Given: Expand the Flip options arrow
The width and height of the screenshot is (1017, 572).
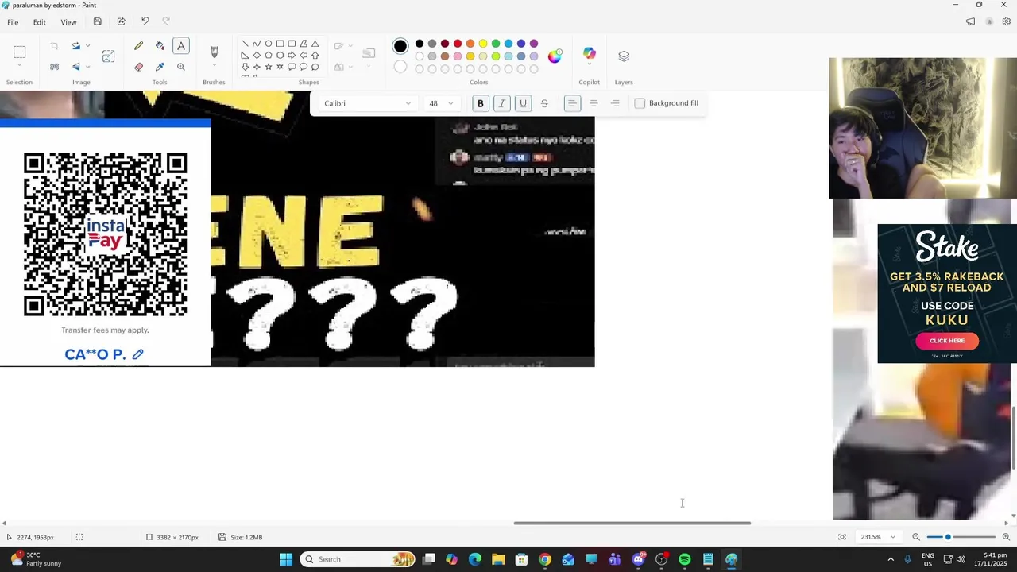Looking at the screenshot, I should point(87,67).
